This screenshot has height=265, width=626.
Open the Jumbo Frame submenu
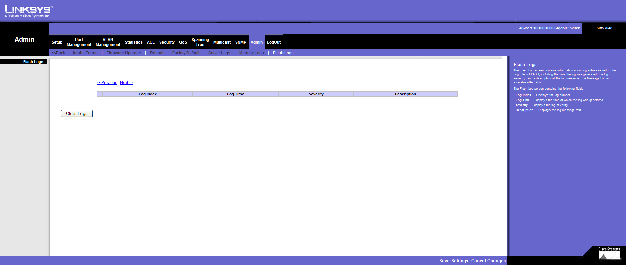[x=85, y=53]
